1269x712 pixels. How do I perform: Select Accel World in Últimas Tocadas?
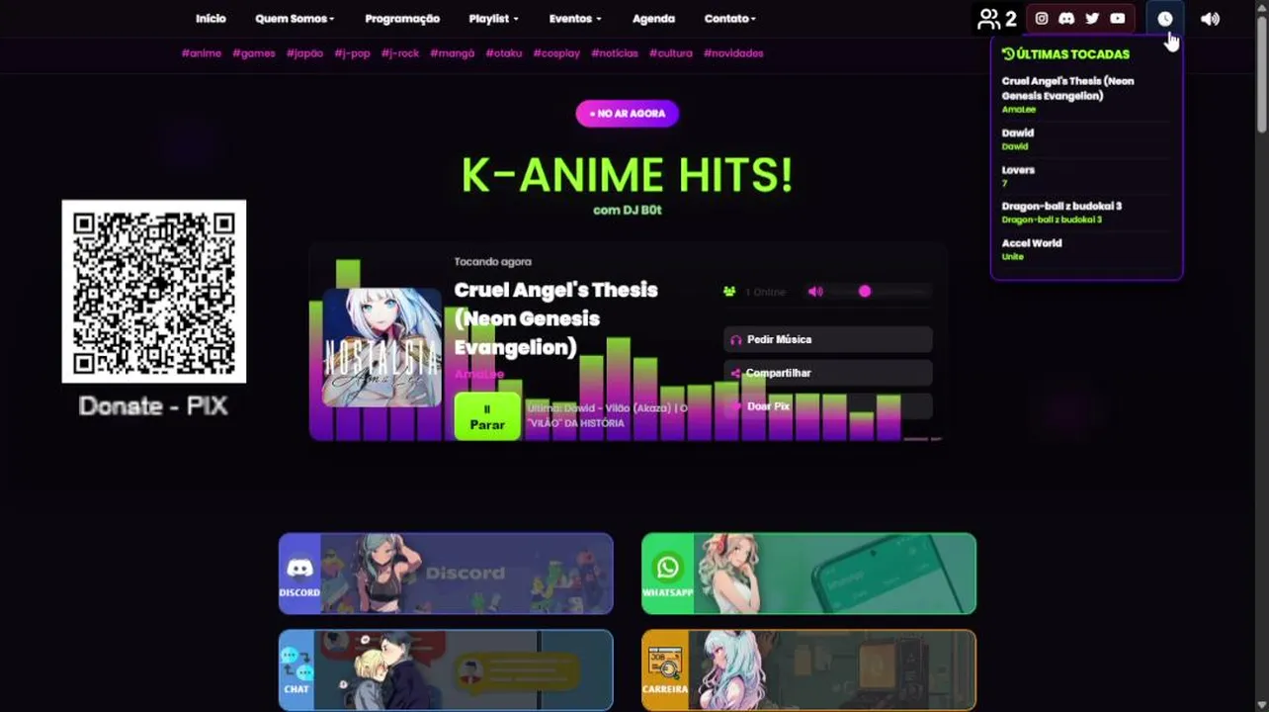click(1032, 243)
